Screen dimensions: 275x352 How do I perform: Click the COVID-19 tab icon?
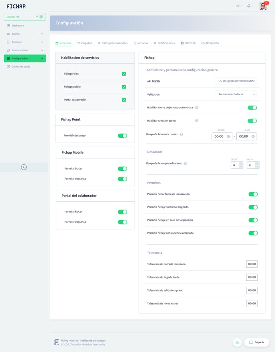click(182, 43)
